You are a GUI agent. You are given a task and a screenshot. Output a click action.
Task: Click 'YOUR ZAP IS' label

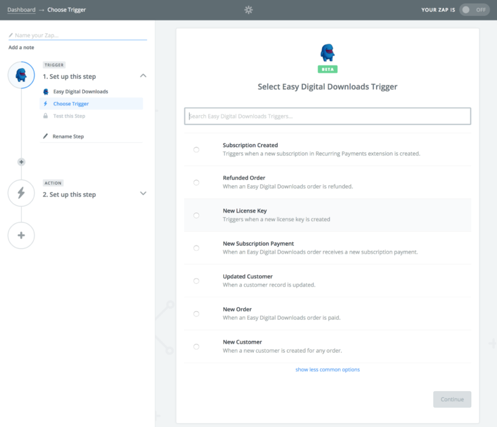438,10
